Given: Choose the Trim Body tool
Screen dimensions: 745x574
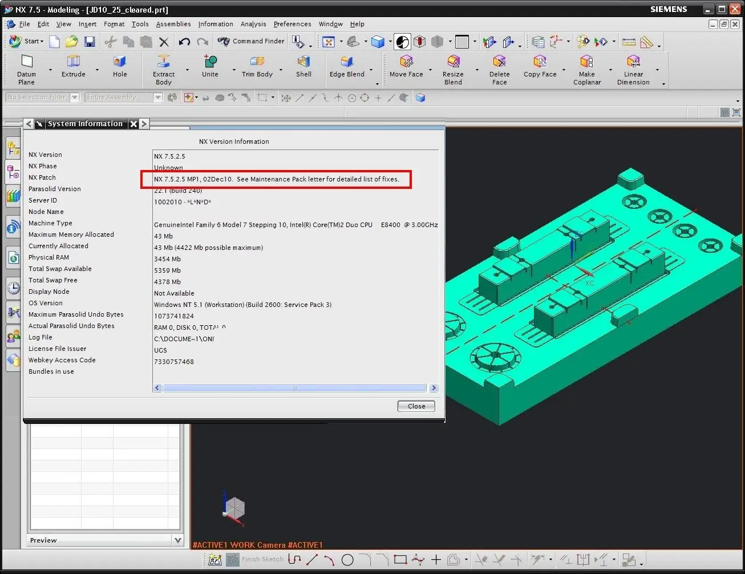Looking at the screenshot, I should click(257, 67).
